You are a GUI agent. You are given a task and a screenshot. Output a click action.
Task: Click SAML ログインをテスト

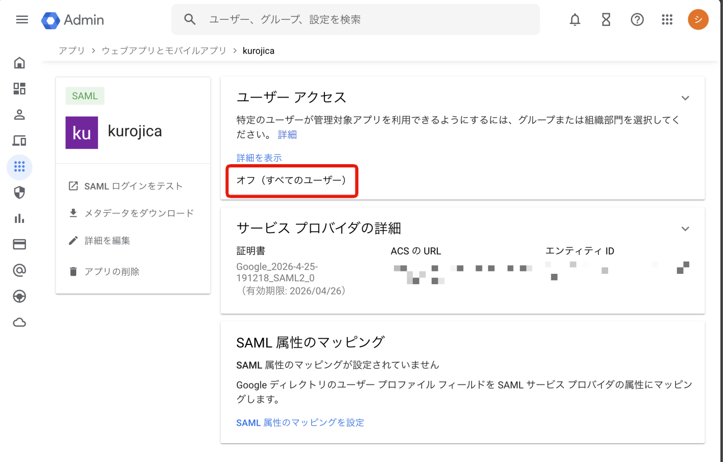pos(133,186)
